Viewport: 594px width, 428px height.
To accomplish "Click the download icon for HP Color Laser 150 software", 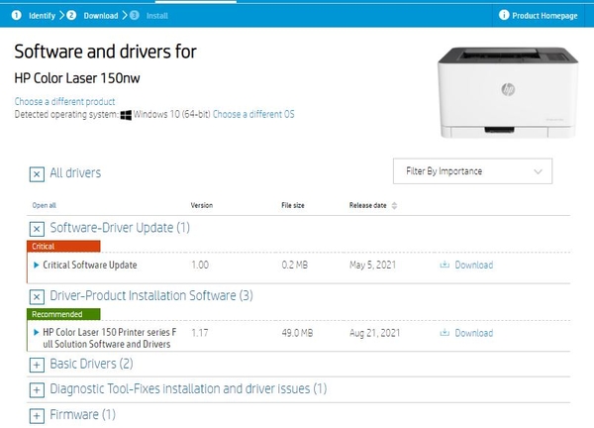I will [445, 333].
